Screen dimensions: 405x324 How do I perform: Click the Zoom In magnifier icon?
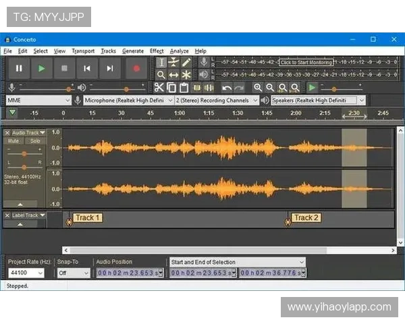tap(258, 87)
